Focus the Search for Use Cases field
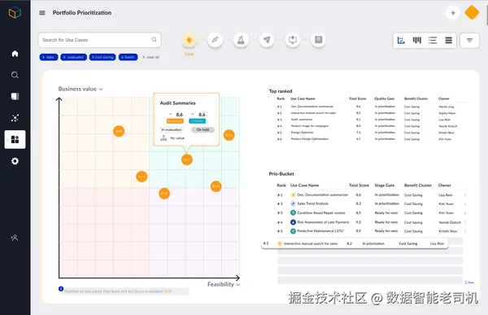The image size is (488, 315). click(99, 40)
